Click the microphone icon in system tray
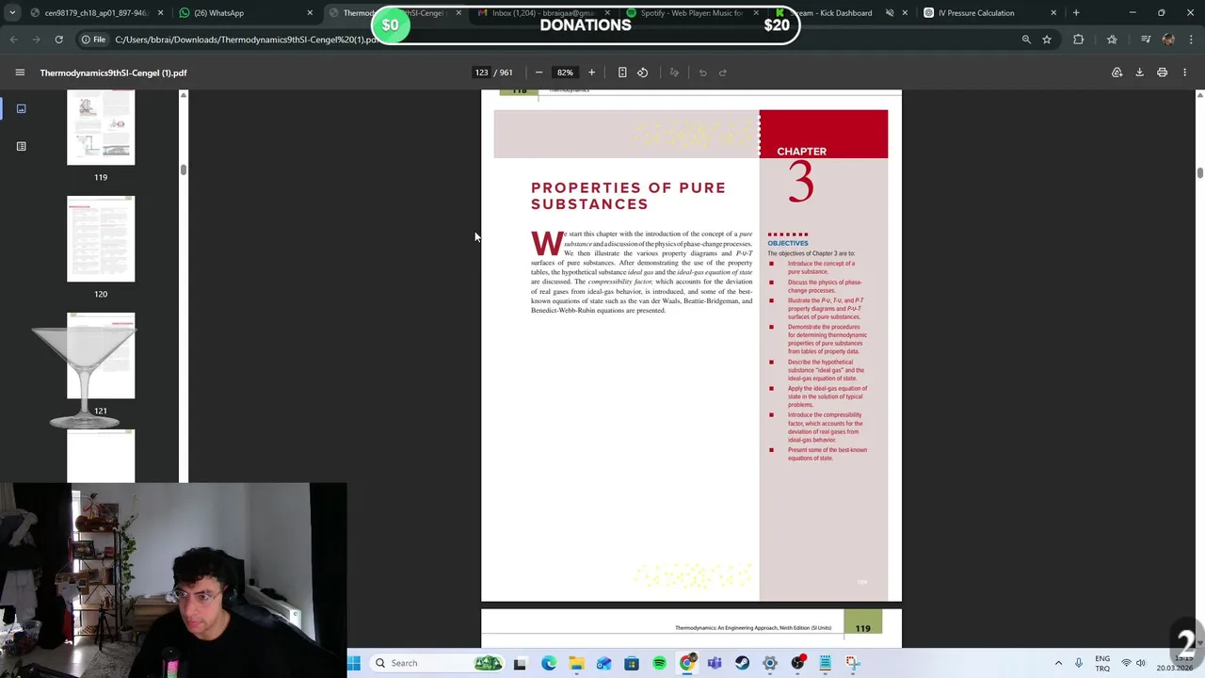The image size is (1205, 678). coord(1078,663)
